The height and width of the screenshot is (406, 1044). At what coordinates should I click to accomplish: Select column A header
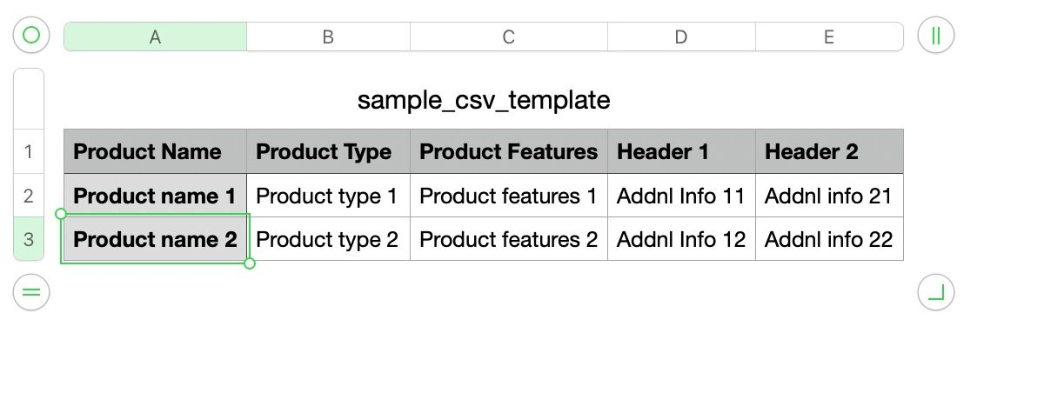tap(155, 37)
